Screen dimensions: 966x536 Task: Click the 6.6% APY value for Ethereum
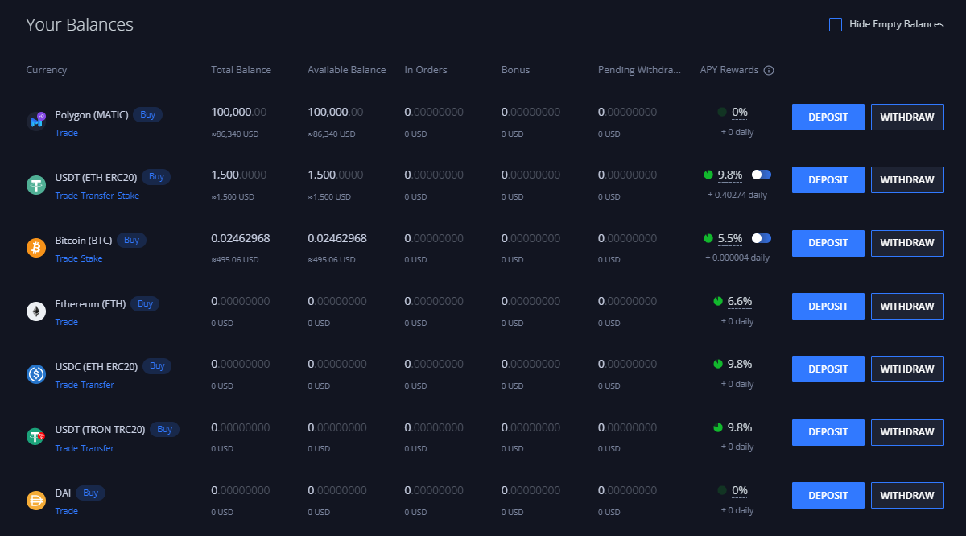(740, 301)
